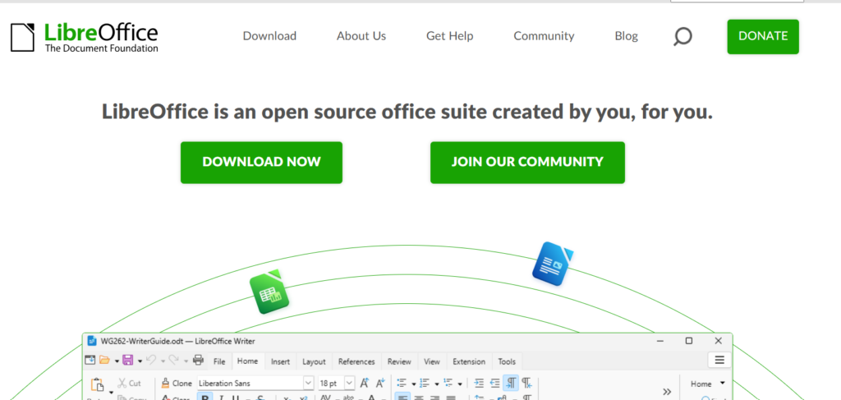Click the DOWNLOAD NOW button
Image resolution: width=841 pixels, height=400 pixels.
[x=261, y=163]
